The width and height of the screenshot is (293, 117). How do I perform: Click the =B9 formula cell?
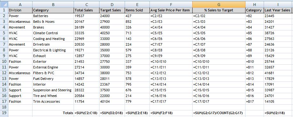[x=255, y=56]
